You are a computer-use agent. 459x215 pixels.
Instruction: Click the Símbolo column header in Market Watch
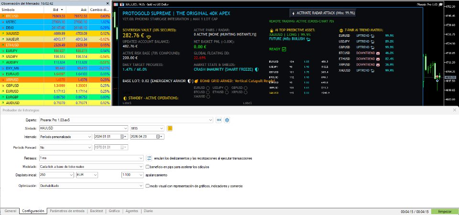tap(22, 10)
